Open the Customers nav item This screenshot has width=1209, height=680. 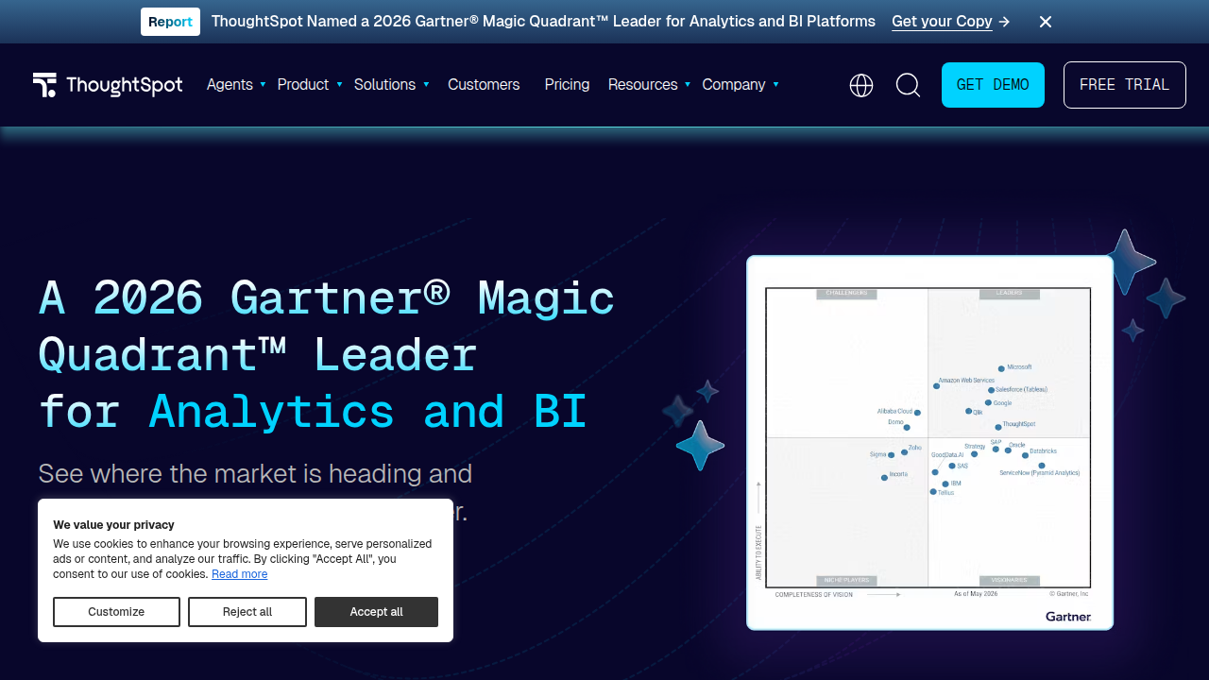click(x=484, y=85)
